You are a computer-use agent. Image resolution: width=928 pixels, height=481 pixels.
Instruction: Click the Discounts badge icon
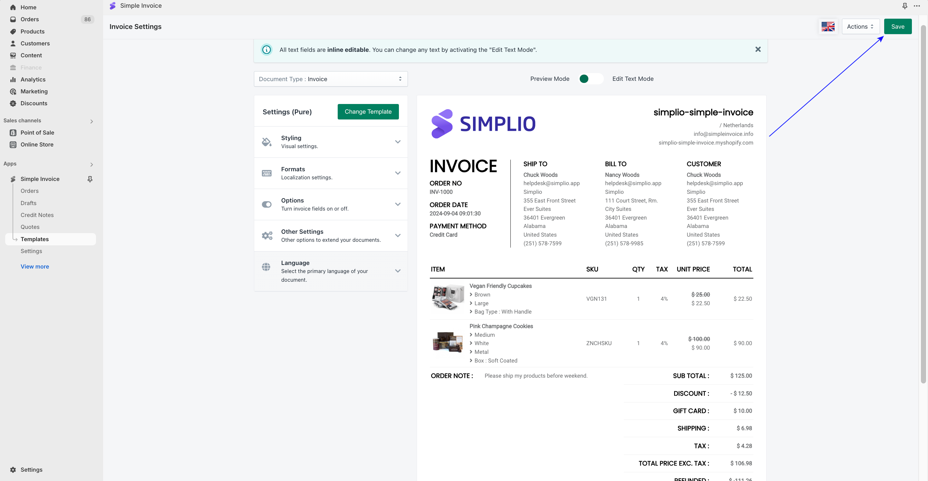13,103
